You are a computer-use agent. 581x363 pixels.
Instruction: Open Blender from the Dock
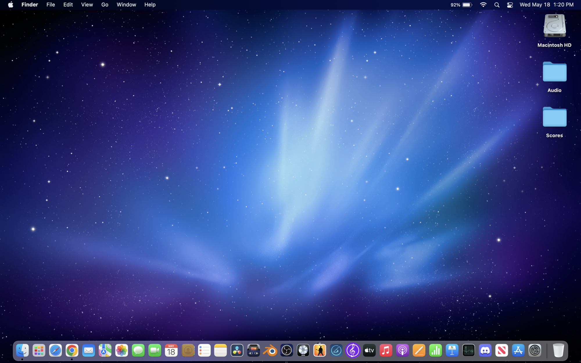[x=270, y=351]
